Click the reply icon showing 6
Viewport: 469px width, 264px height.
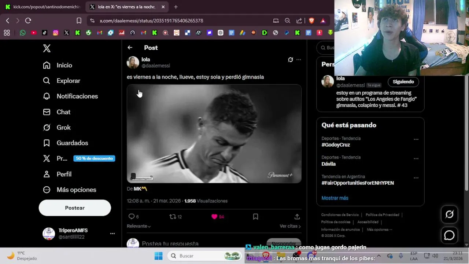coord(133,217)
